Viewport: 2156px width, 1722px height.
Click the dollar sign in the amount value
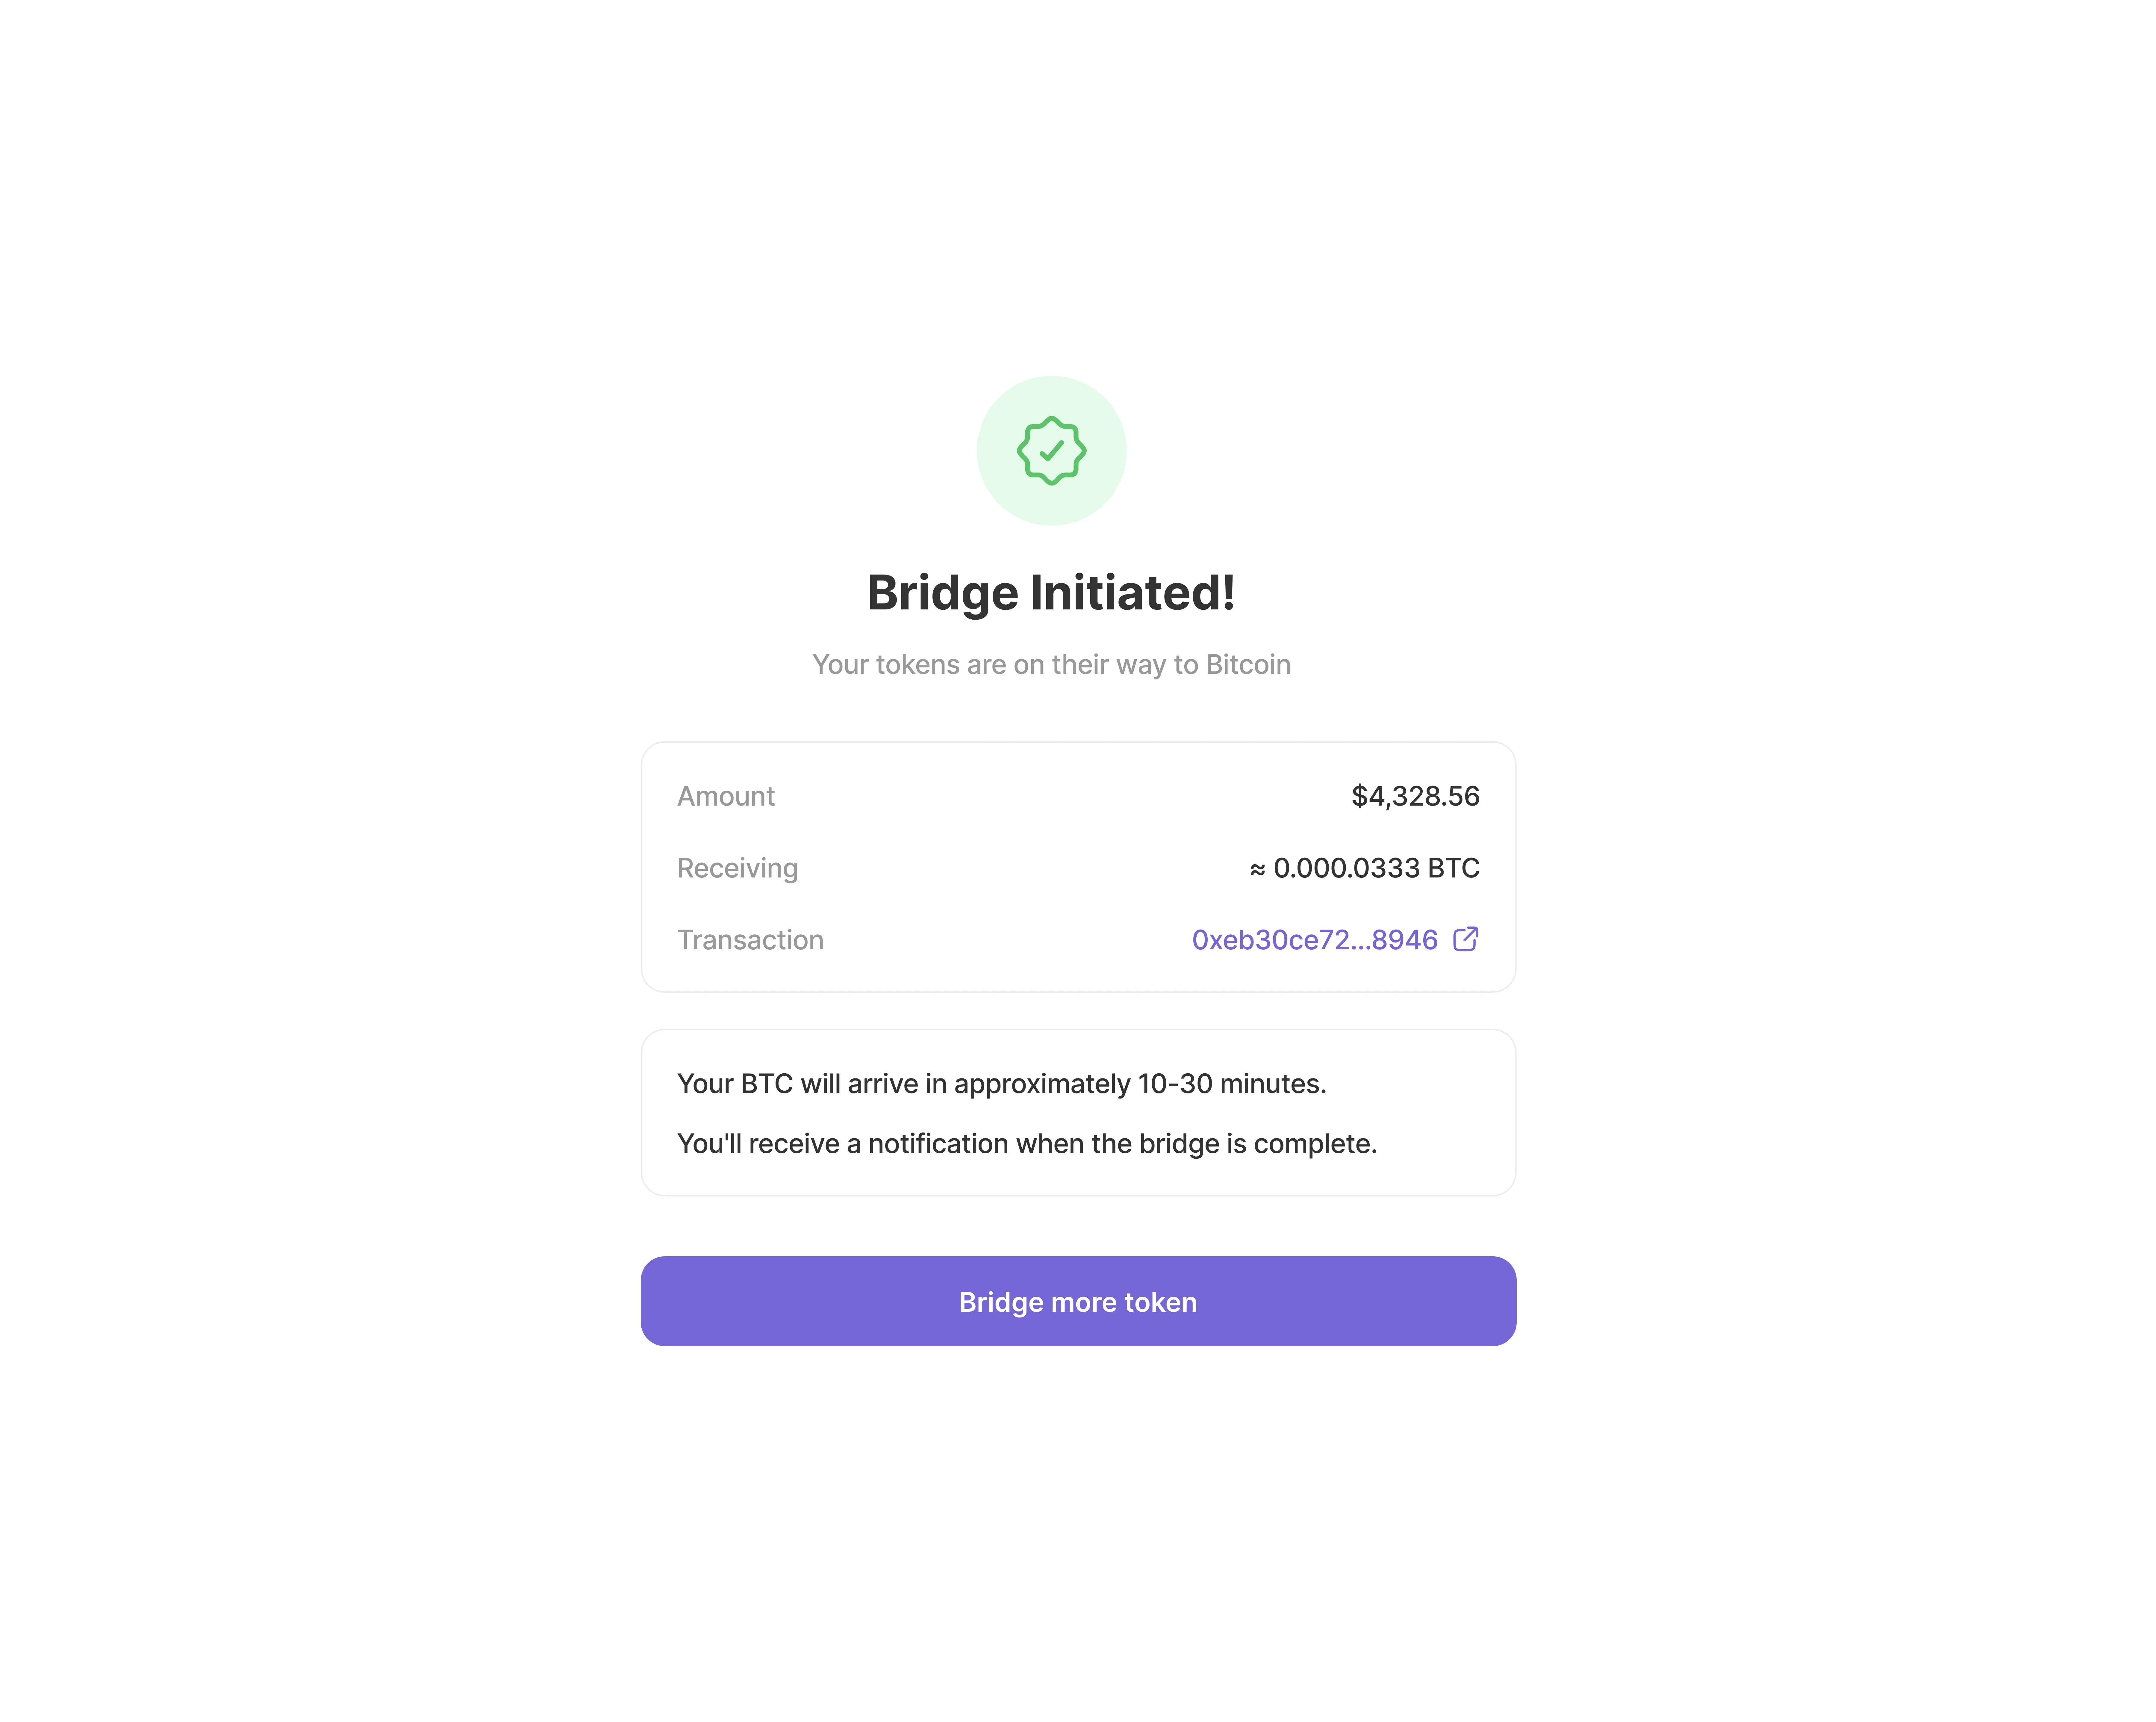[1360, 796]
